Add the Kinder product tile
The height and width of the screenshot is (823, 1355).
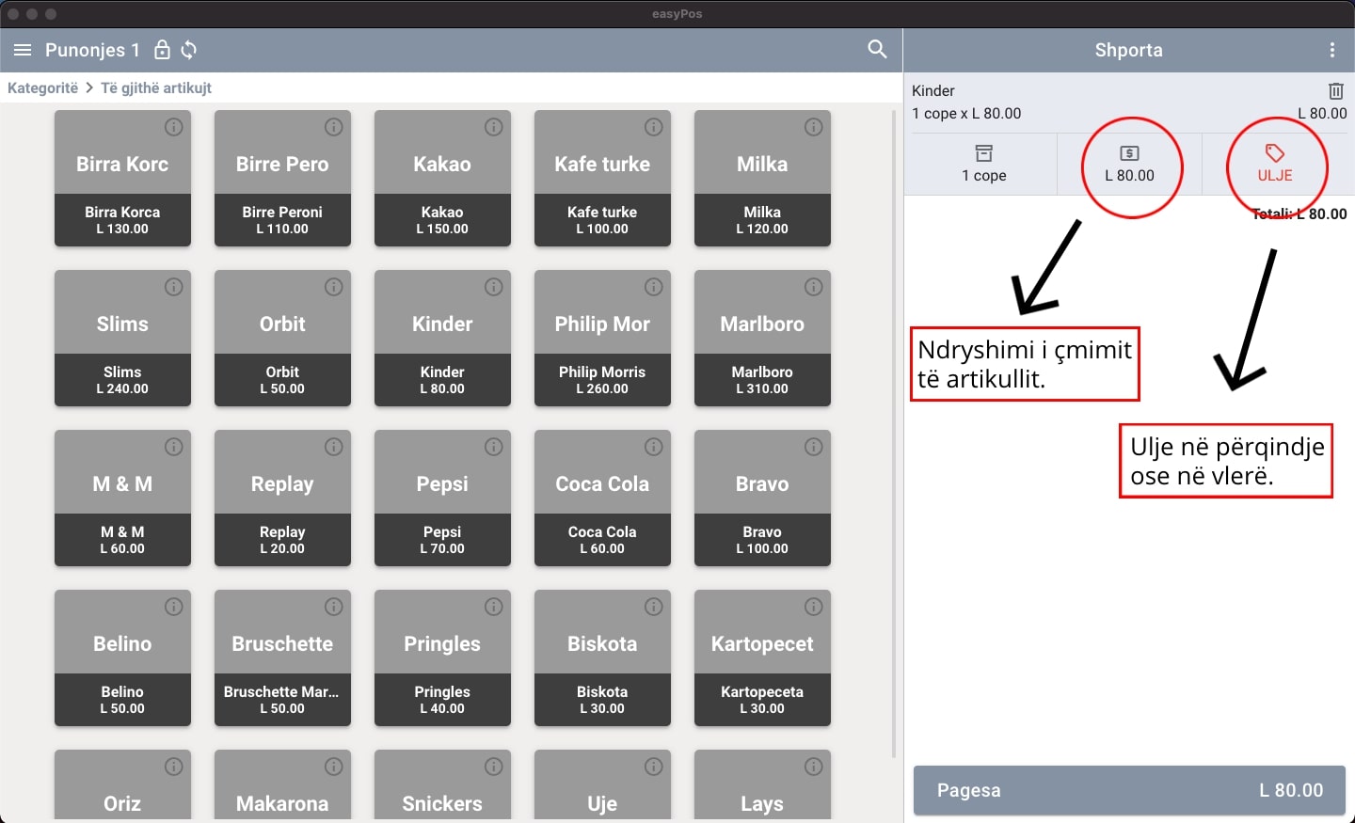coord(442,339)
